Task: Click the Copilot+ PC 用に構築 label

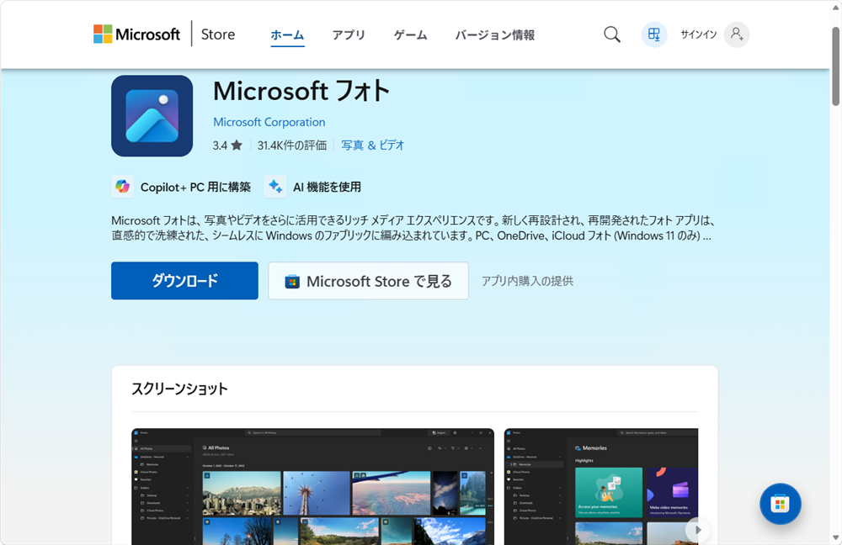Action: [195, 188]
